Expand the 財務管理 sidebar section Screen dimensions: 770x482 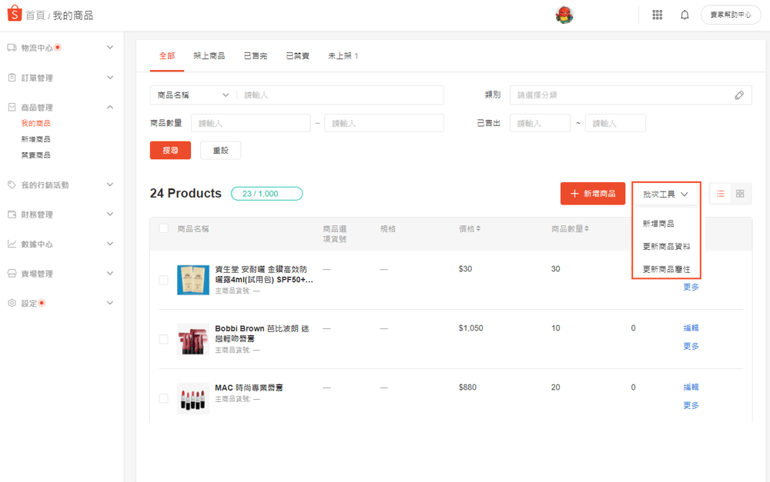110,214
